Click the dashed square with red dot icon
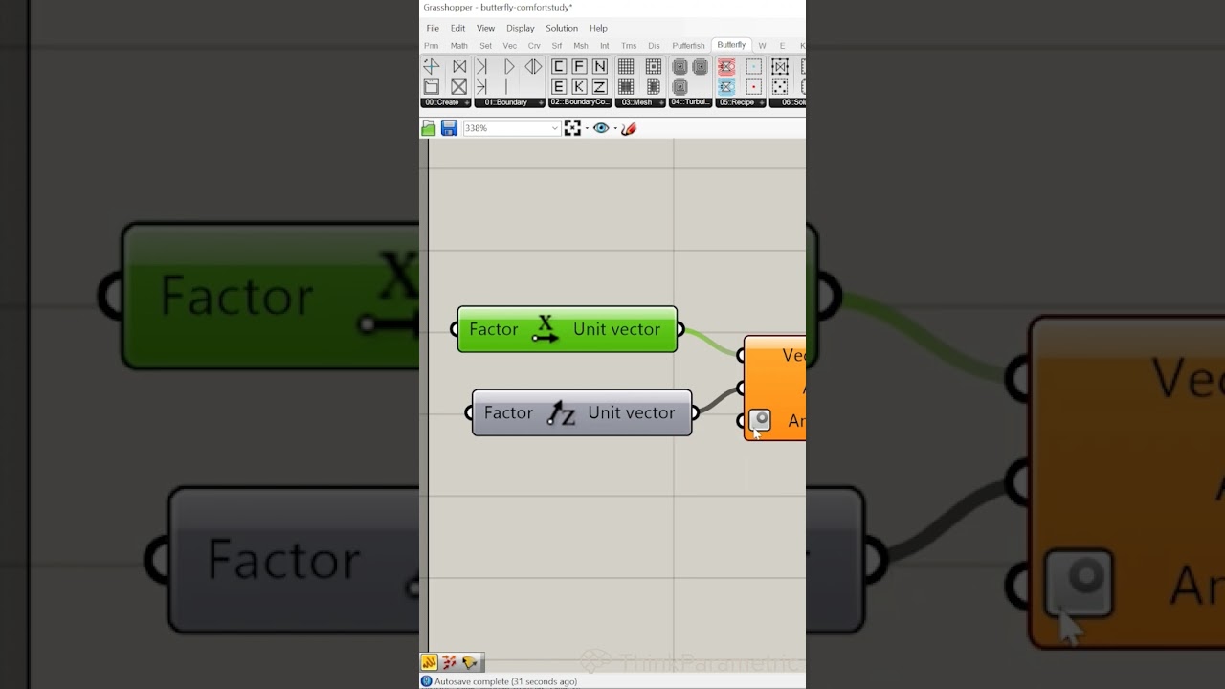The width and height of the screenshot is (1225, 689). point(754,87)
